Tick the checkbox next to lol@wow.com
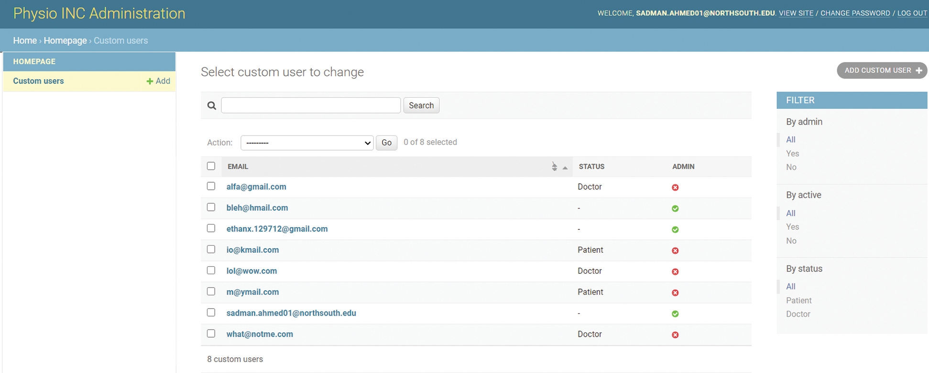Image resolution: width=929 pixels, height=373 pixels. tap(211, 270)
